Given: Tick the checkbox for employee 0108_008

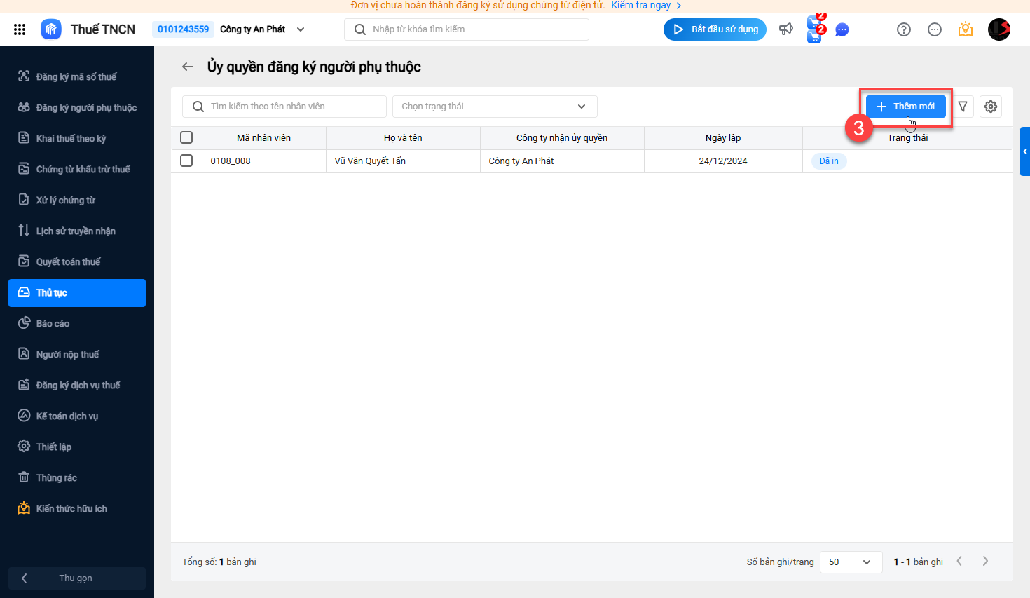Looking at the screenshot, I should 186,161.
